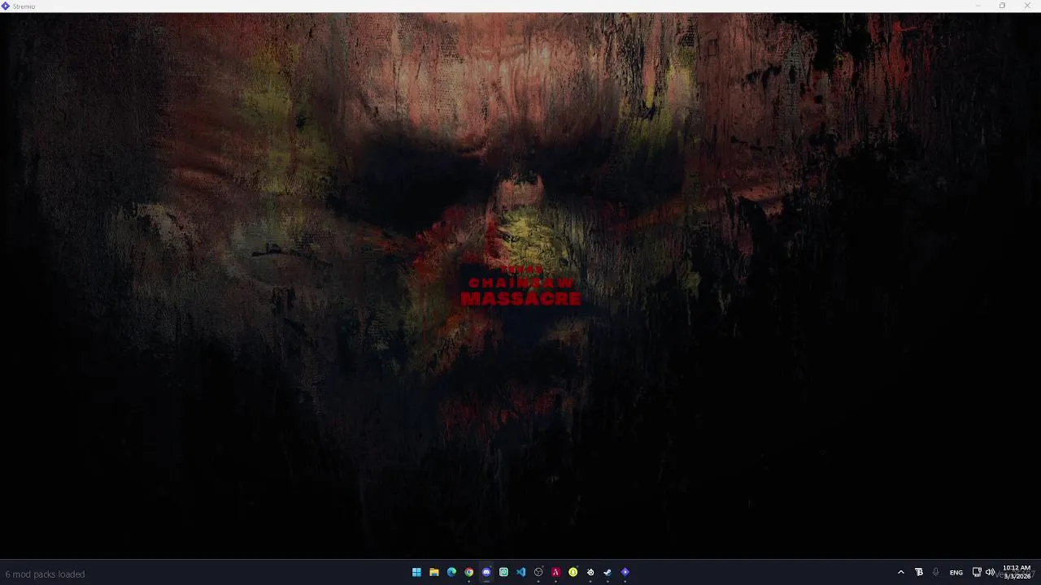Open the SteelSeries app in the taskbar

[590, 572]
